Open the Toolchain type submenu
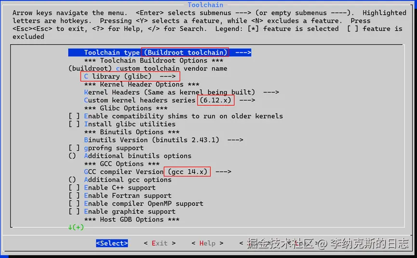Viewport: 417px width, 258px height. (x=160, y=52)
